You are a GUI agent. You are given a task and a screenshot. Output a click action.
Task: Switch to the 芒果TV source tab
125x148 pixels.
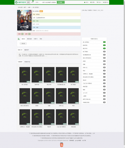coord(36,39)
